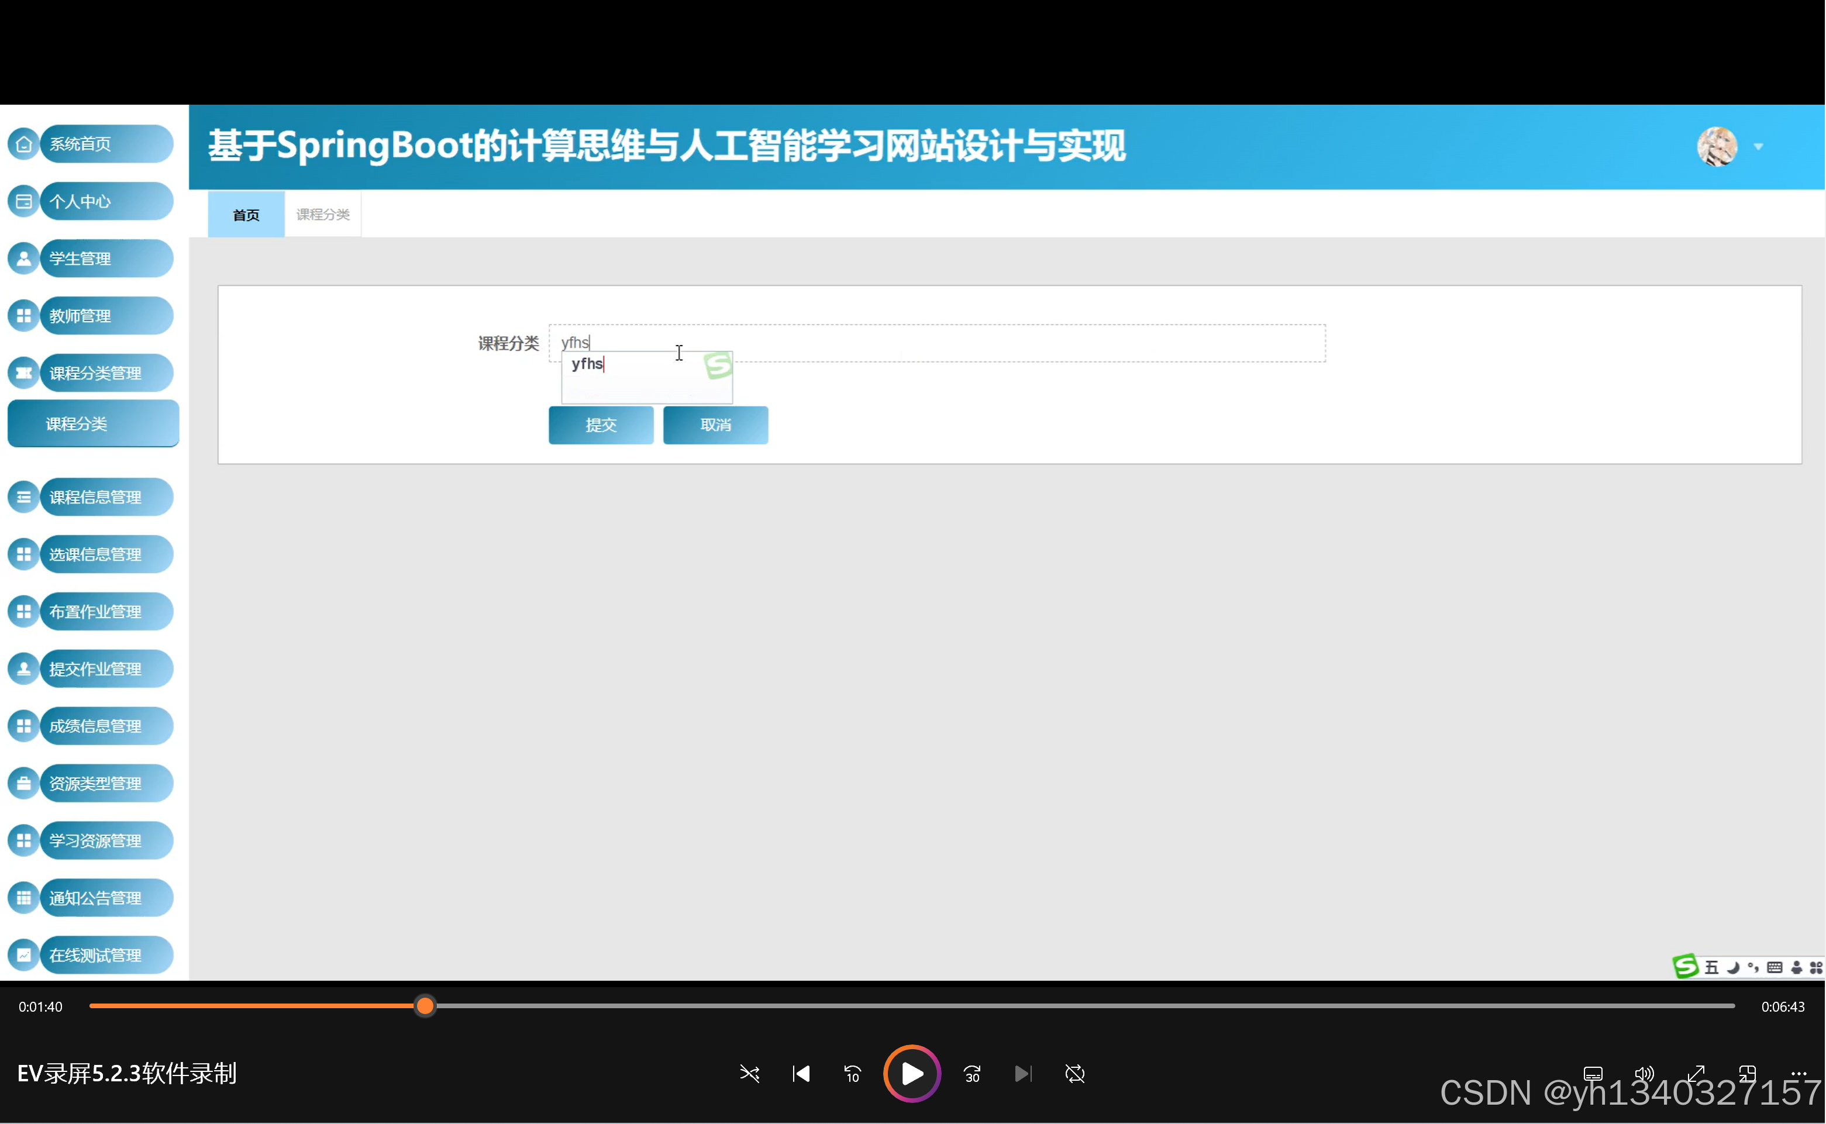This screenshot has width=1826, height=1124.
Task: Go to the next video
Action: click(x=1024, y=1074)
